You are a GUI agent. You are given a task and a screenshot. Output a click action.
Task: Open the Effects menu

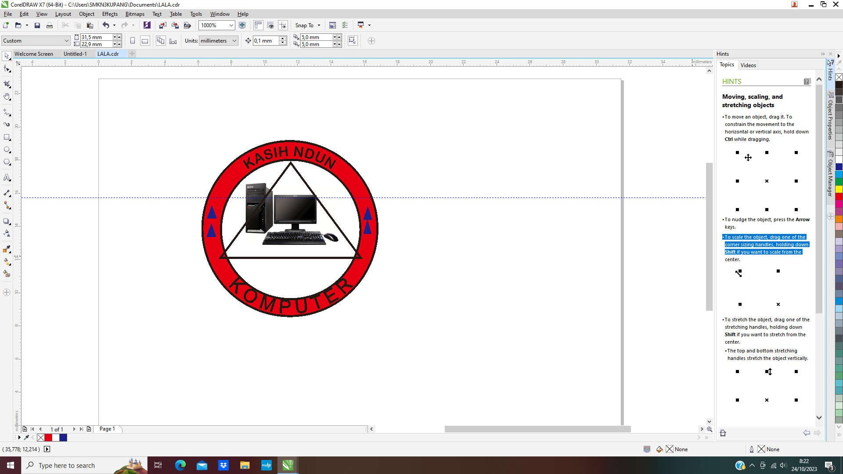[110, 14]
